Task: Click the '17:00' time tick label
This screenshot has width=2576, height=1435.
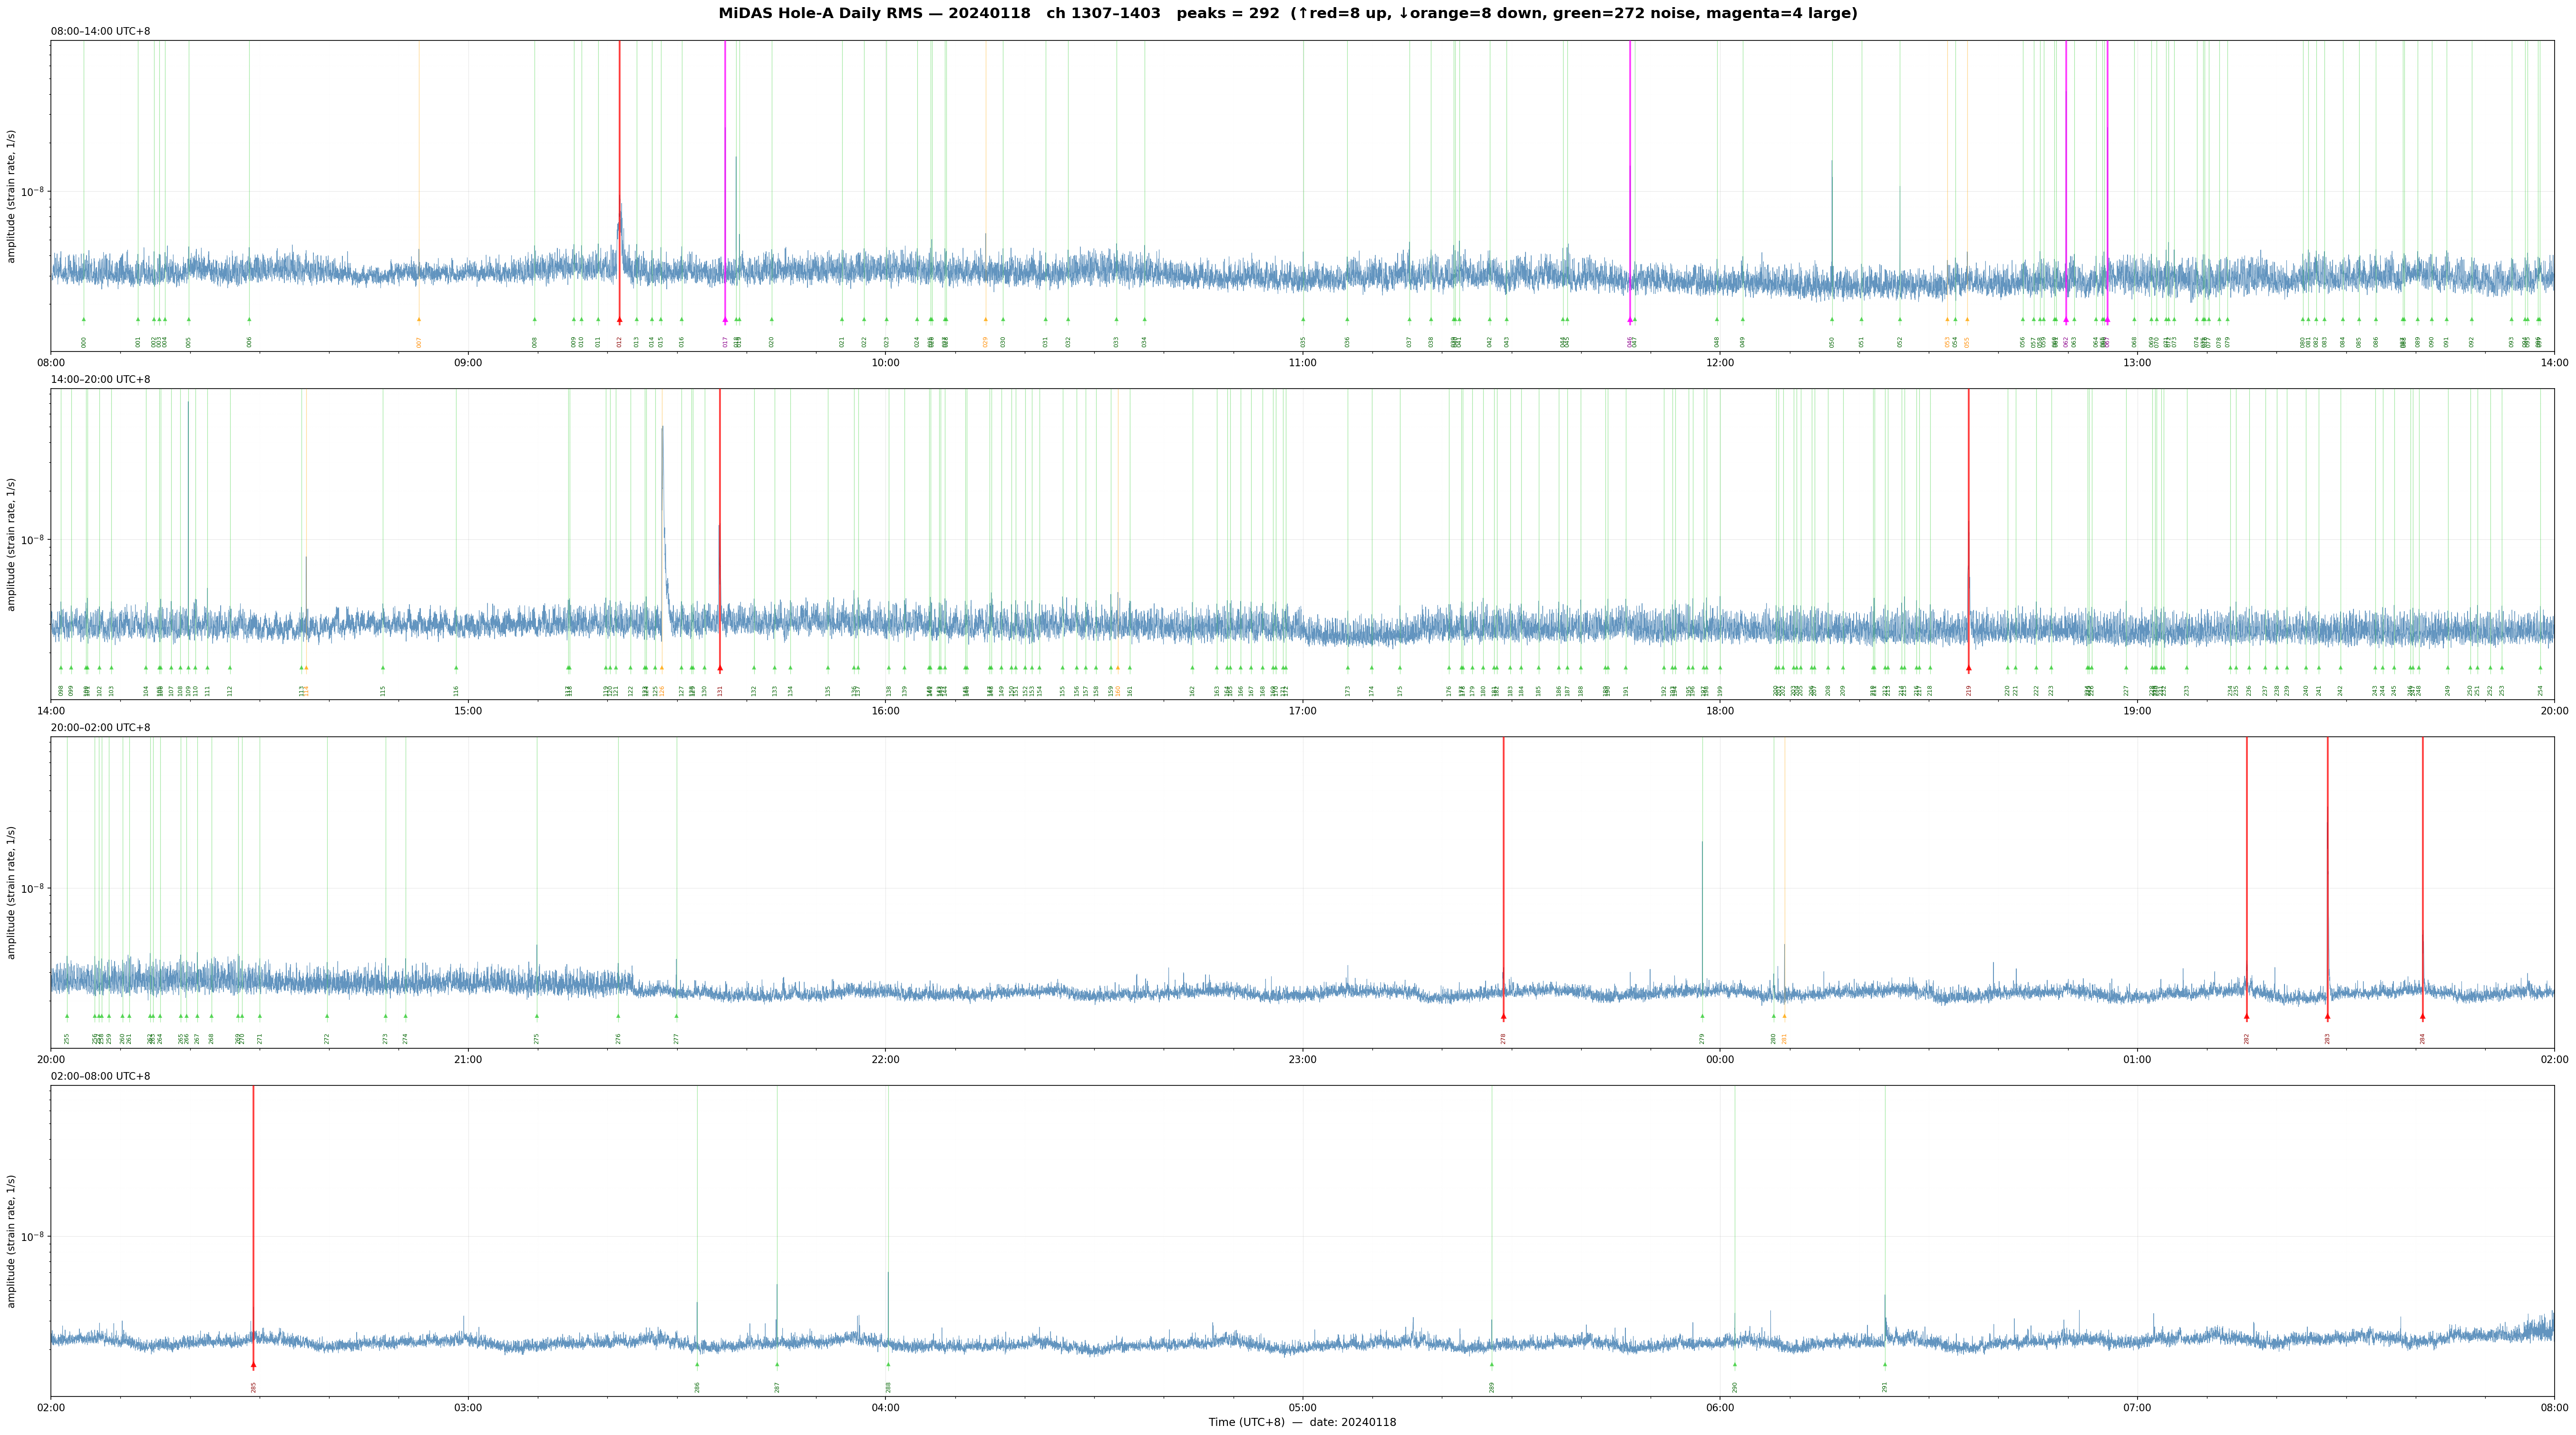Action: [1302, 710]
